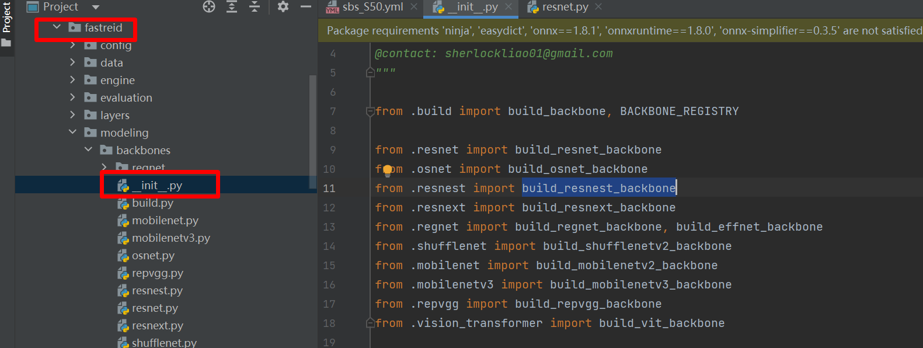Click selected build_resnest_backbone text
This screenshot has width=923, height=348.
pyautogui.click(x=599, y=188)
